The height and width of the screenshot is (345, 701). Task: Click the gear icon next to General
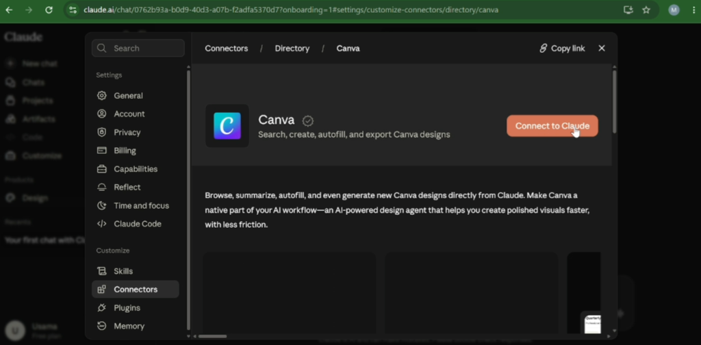click(x=102, y=96)
